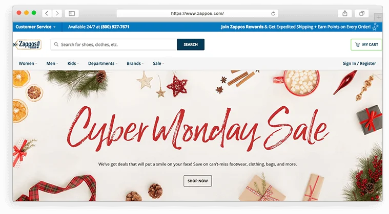The height and width of the screenshot is (214, 389).
Task: Open the Brands navigation menu
Action: coord(135,63)
